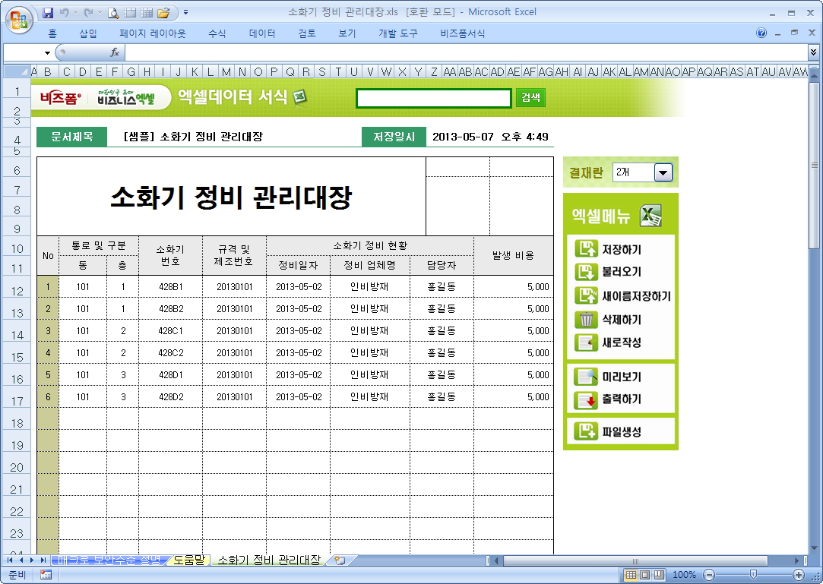
Task: Click the Print Preview icon in quick access toolbar
Action: (x=113, y=12)
